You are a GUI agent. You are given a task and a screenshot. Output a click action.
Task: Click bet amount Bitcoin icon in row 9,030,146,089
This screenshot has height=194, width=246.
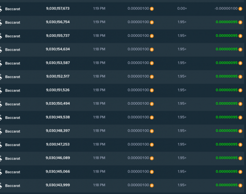(x=152, y=158)
